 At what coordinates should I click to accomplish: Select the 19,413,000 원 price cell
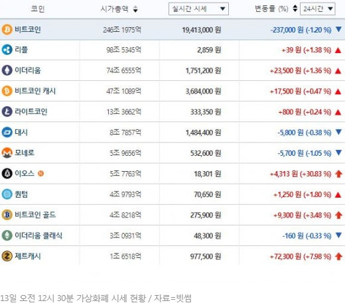coord(202,30)
